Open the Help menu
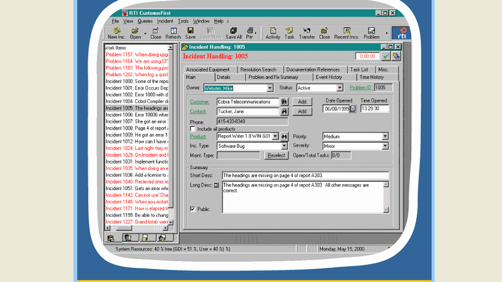 (219, 21)
